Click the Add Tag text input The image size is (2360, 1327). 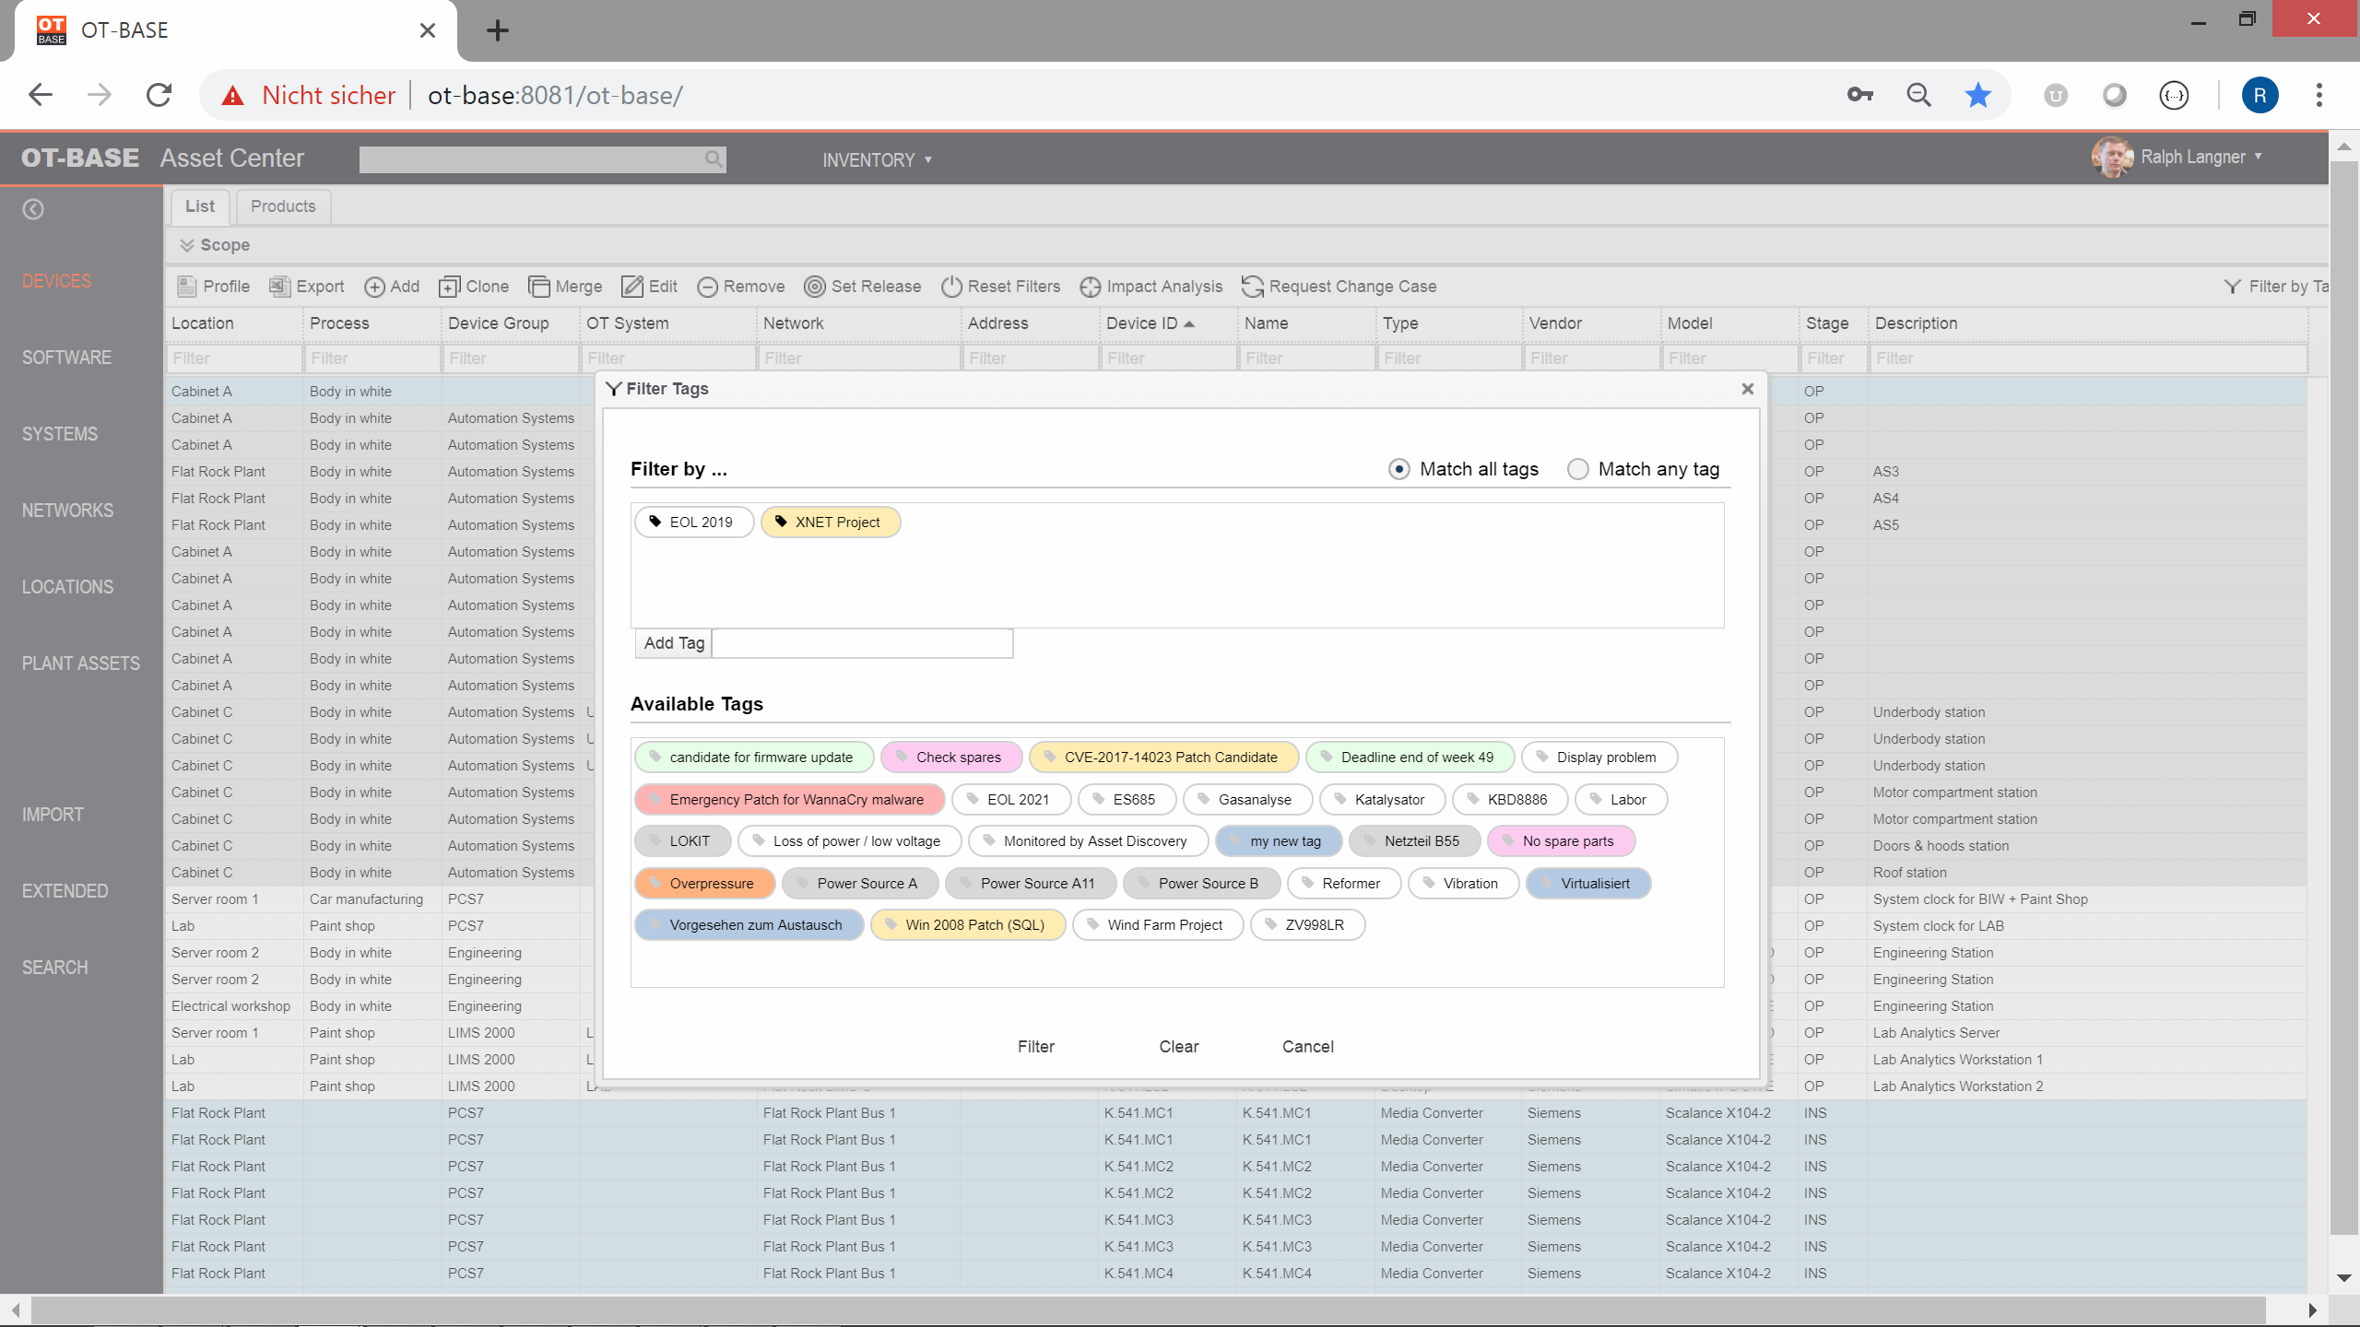tap(863, 643)
